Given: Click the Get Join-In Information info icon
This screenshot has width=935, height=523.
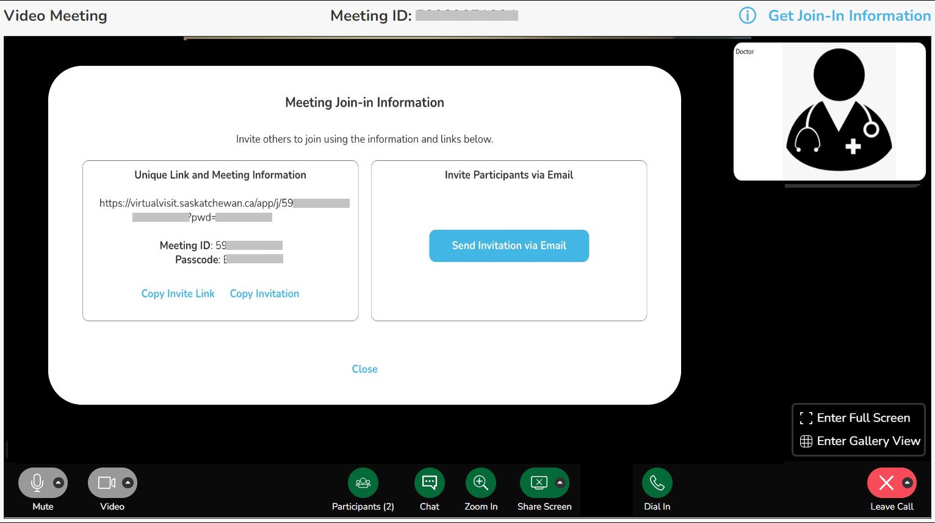Looking at the screenshot, I should 748,16.
